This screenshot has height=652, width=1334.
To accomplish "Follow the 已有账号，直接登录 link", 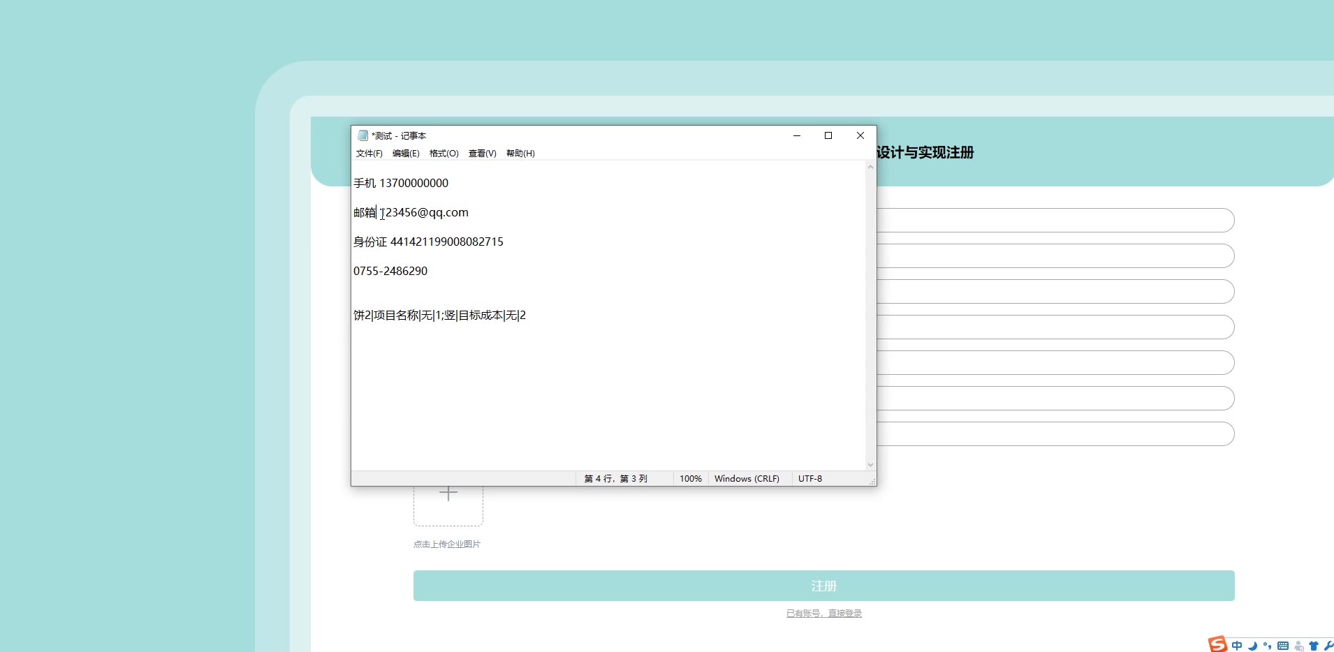I will pyautogui.click(x=824, y=614).
